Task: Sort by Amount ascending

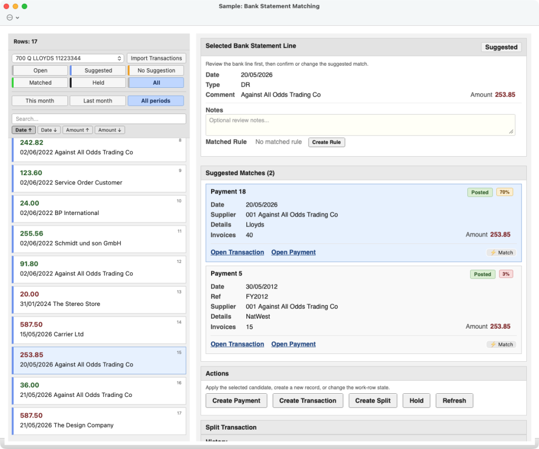Action: coord(77,130)
